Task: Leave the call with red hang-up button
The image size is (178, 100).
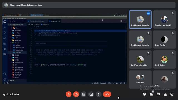Action: (107, 94)
